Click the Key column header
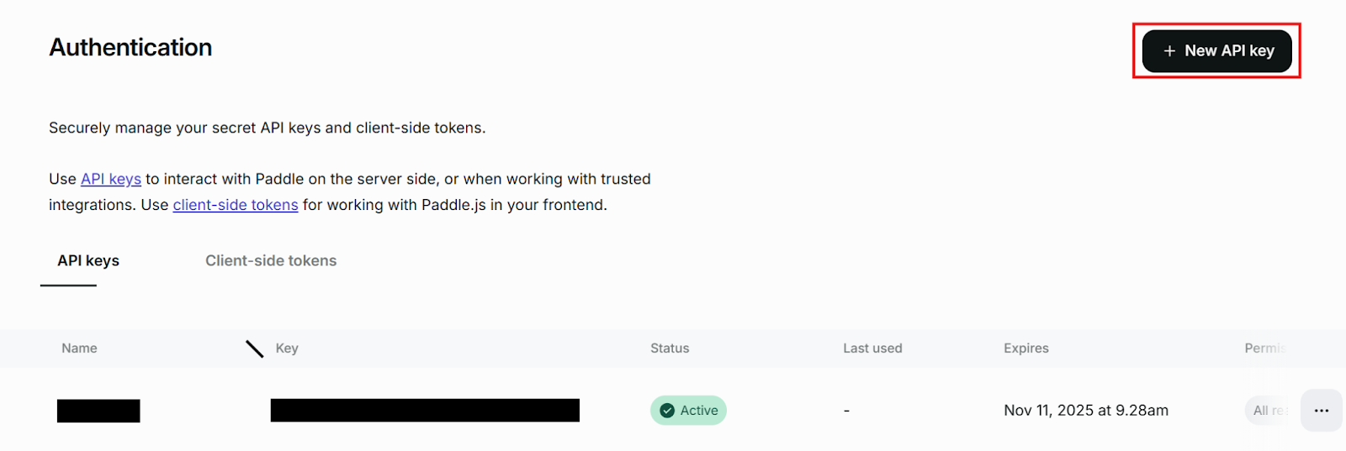Screen dimensions: 1346x451 pos(287,349)
